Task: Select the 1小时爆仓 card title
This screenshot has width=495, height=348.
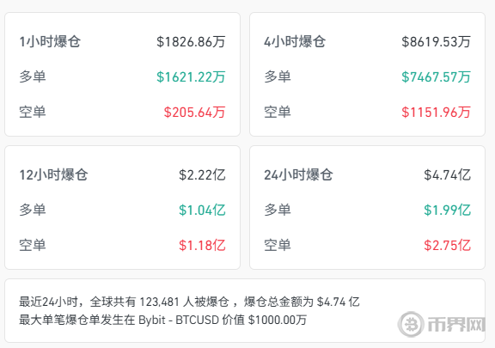Action: [x=50, y=42]
